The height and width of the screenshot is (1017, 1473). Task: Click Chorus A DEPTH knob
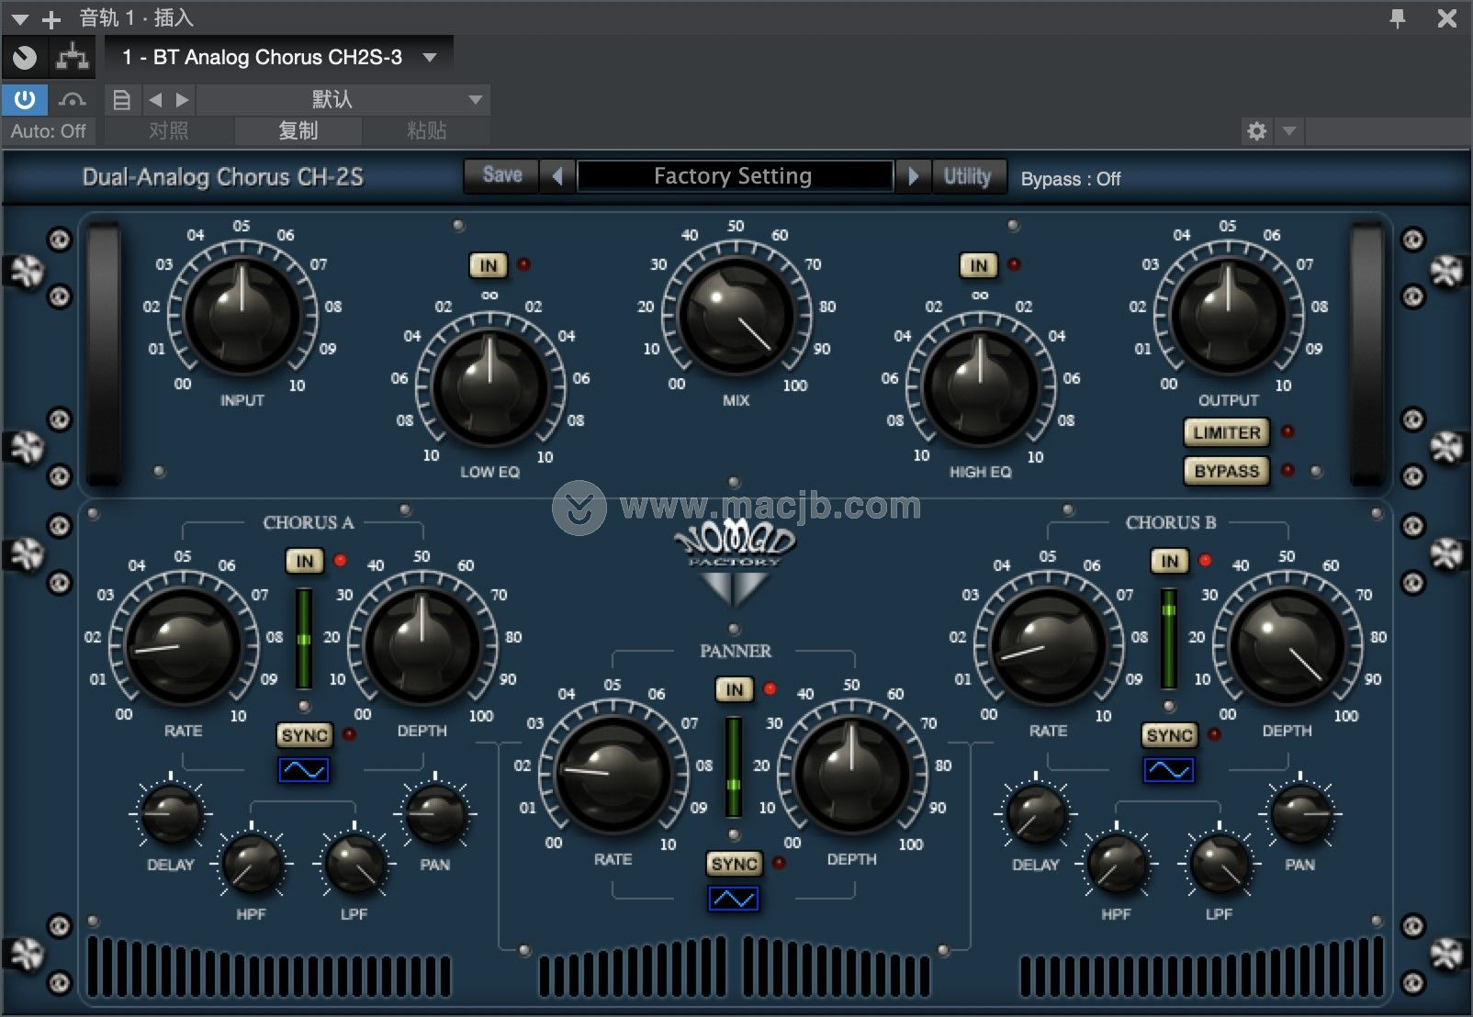422,646
